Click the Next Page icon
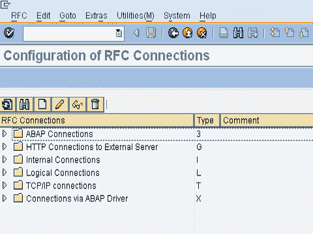 coord(304,33)
